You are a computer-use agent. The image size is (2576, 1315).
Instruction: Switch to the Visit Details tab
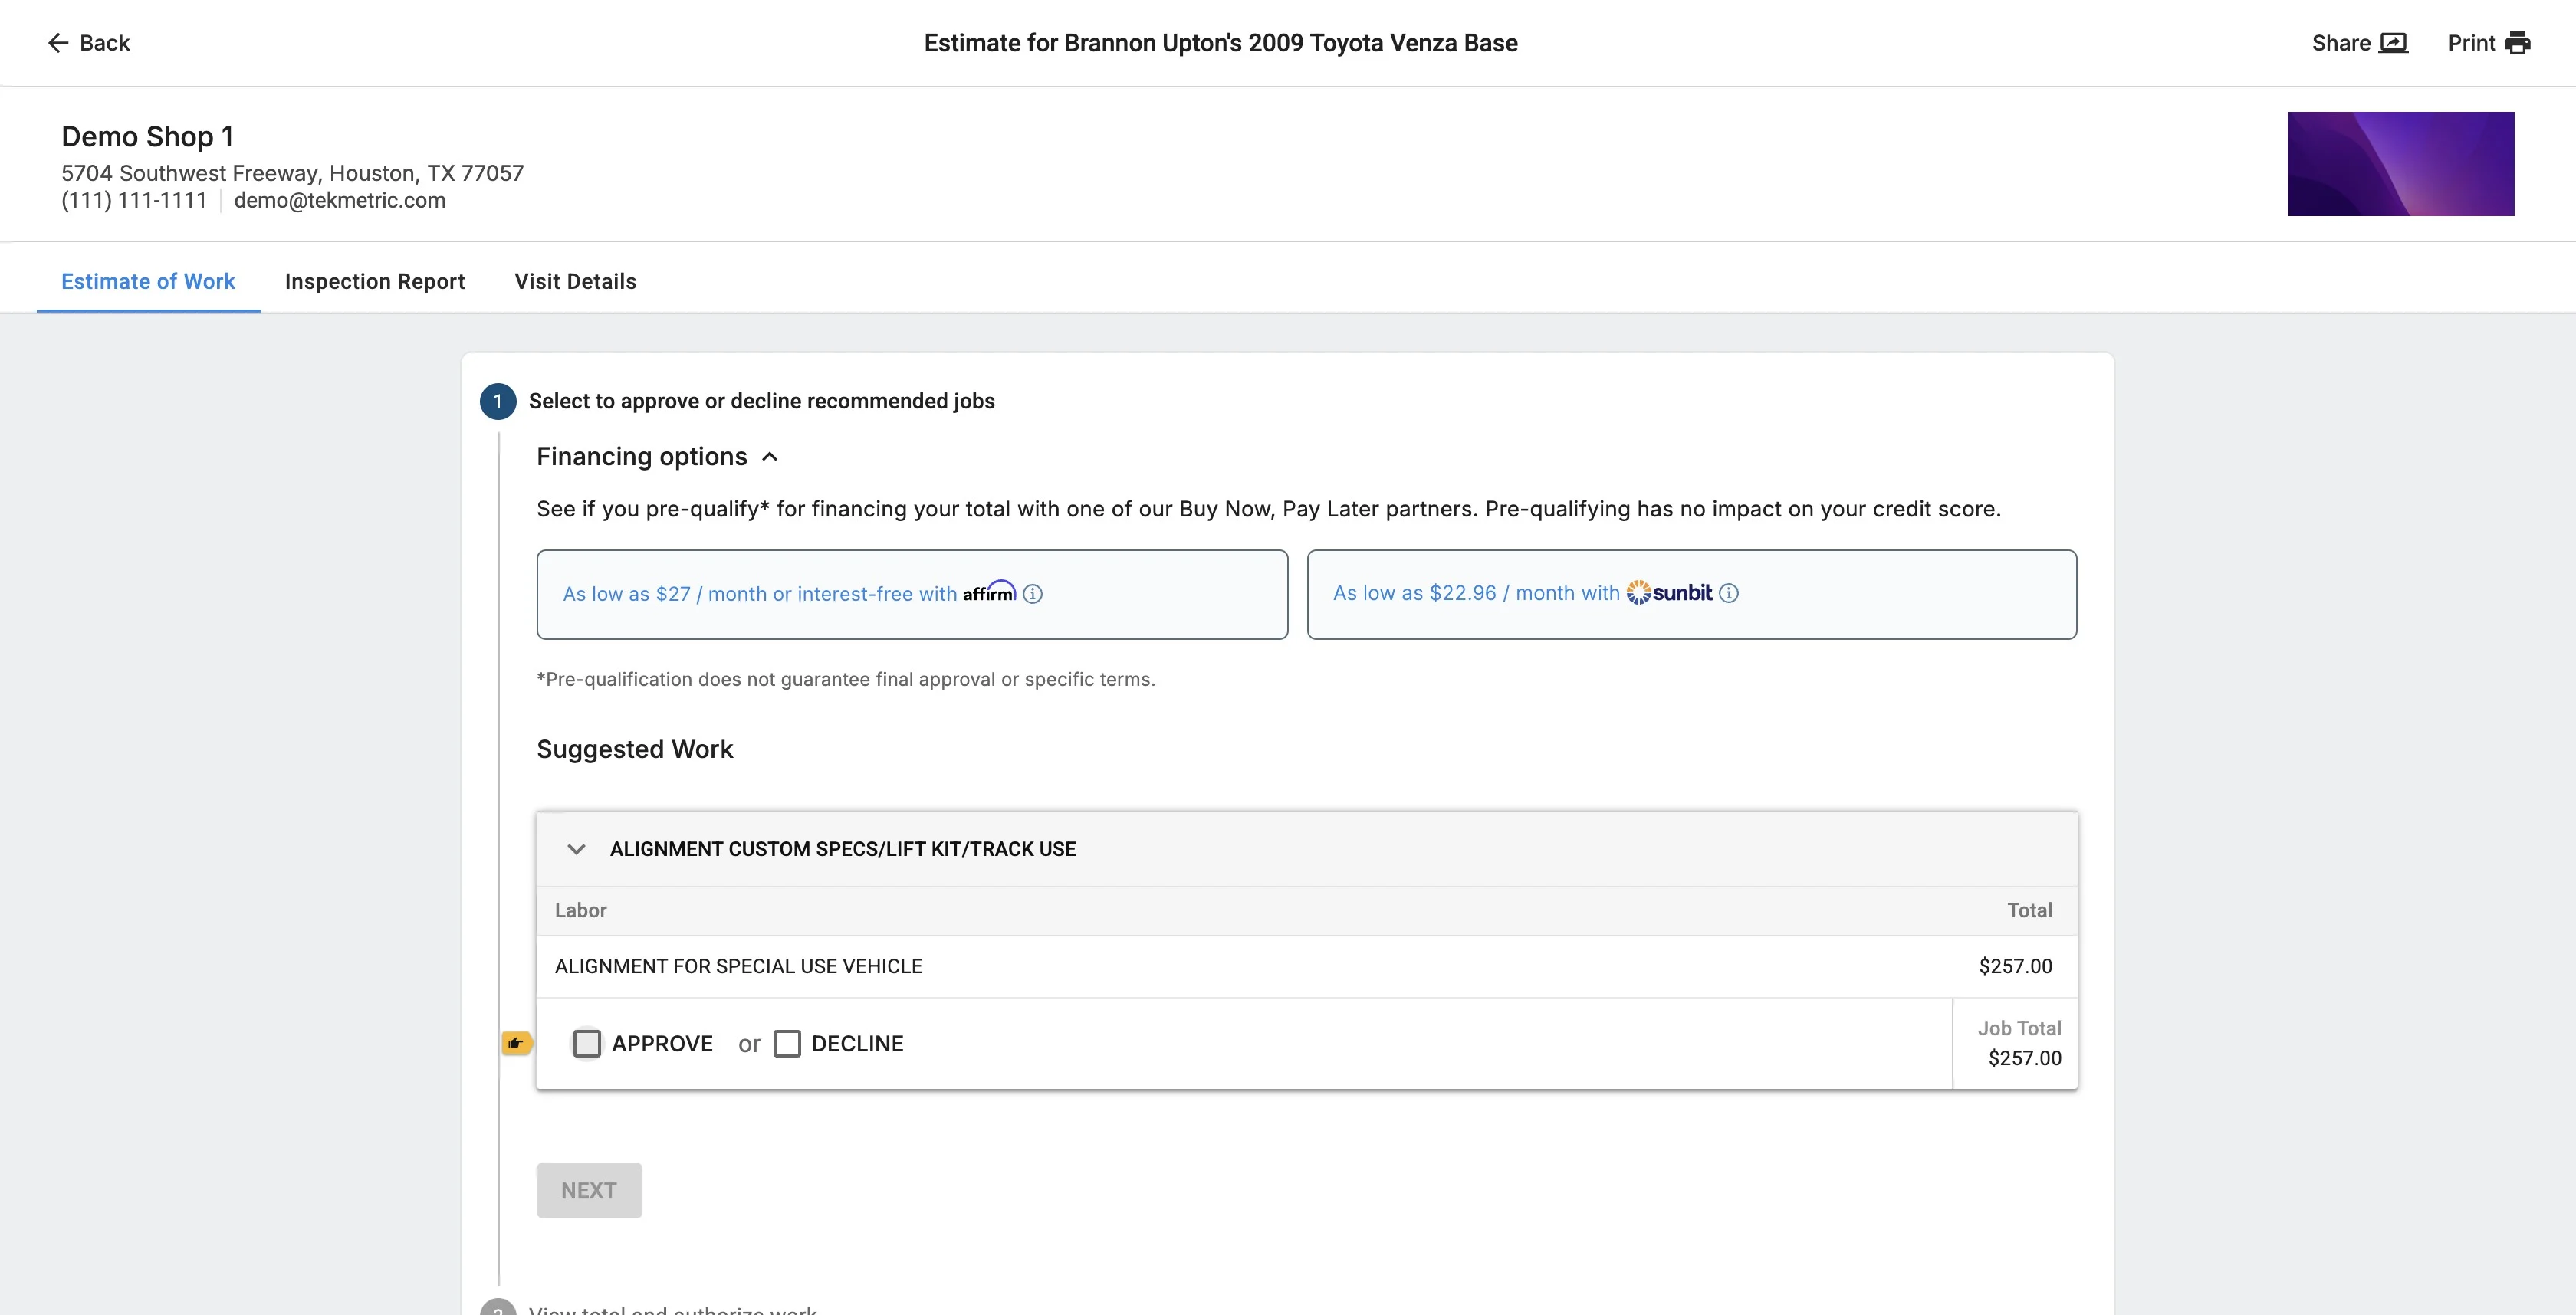(x=575, y=282)
